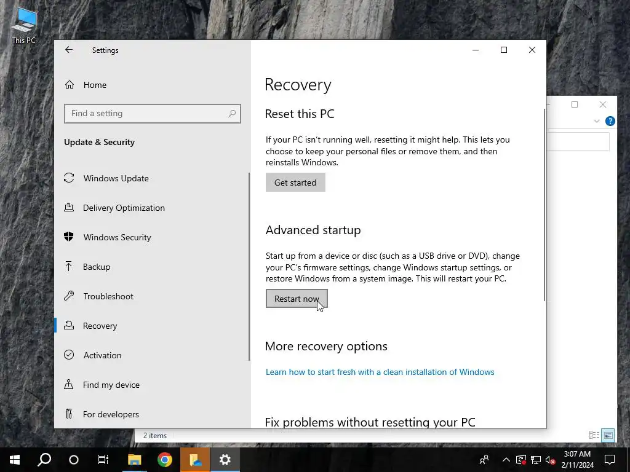The height and width of the screenshot is (472, 630).
Task: Maximize the Settings window
Action: (x=504, y=50)
